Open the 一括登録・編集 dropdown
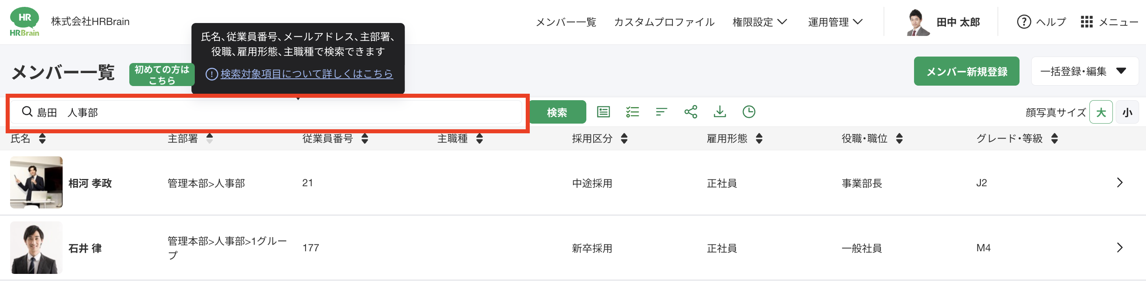This screenshot has width=1146, height=286. click(x=1084, y=71)
